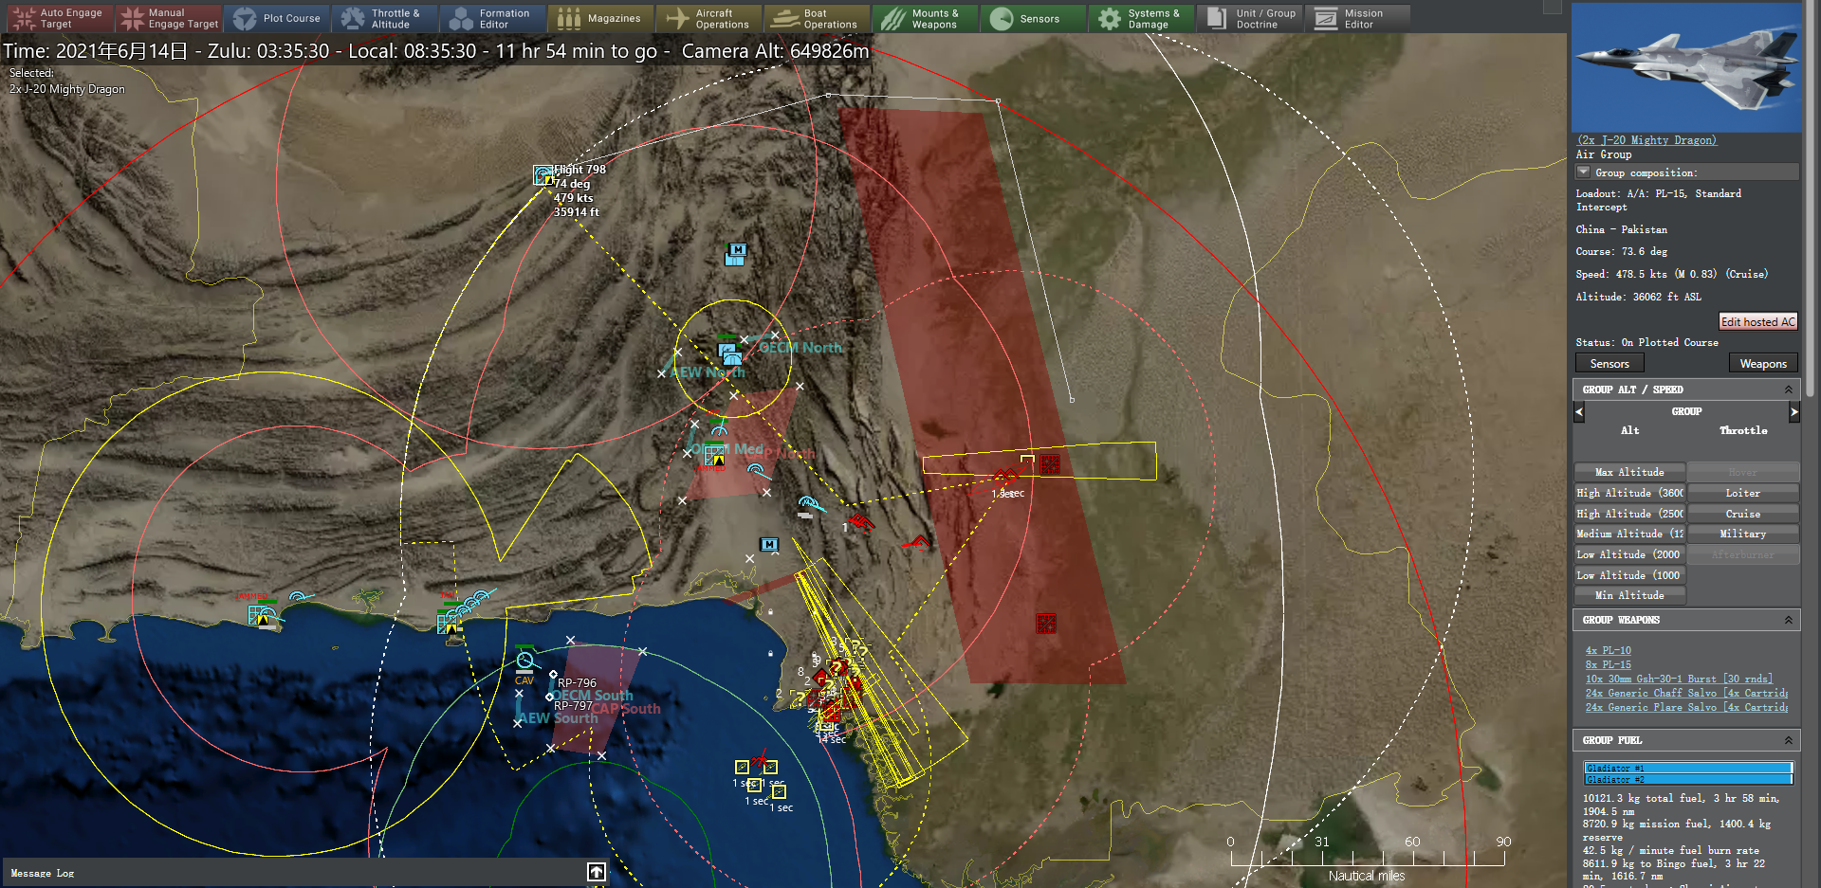The image size is (1821, 888).
Task: Collapse the Group Weapons section
Action: (x=1789, y=620)
